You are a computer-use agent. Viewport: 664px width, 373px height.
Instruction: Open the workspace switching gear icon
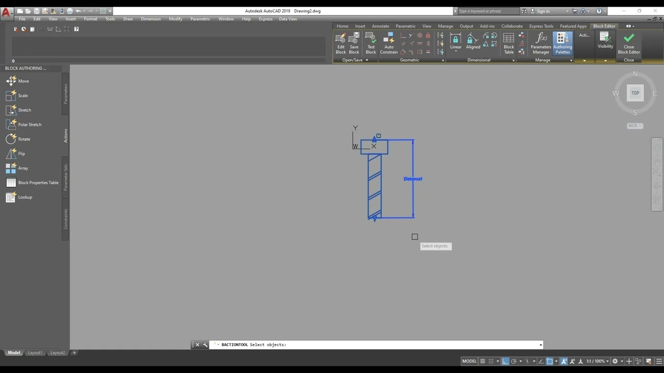click(x=615, y=361)
